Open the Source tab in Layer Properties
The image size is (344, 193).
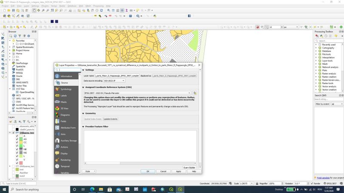[x=66, y=83]
